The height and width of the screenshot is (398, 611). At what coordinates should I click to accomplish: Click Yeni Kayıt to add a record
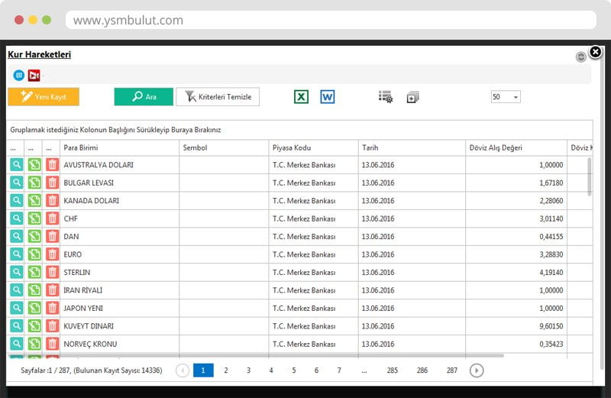pos(44,97)
